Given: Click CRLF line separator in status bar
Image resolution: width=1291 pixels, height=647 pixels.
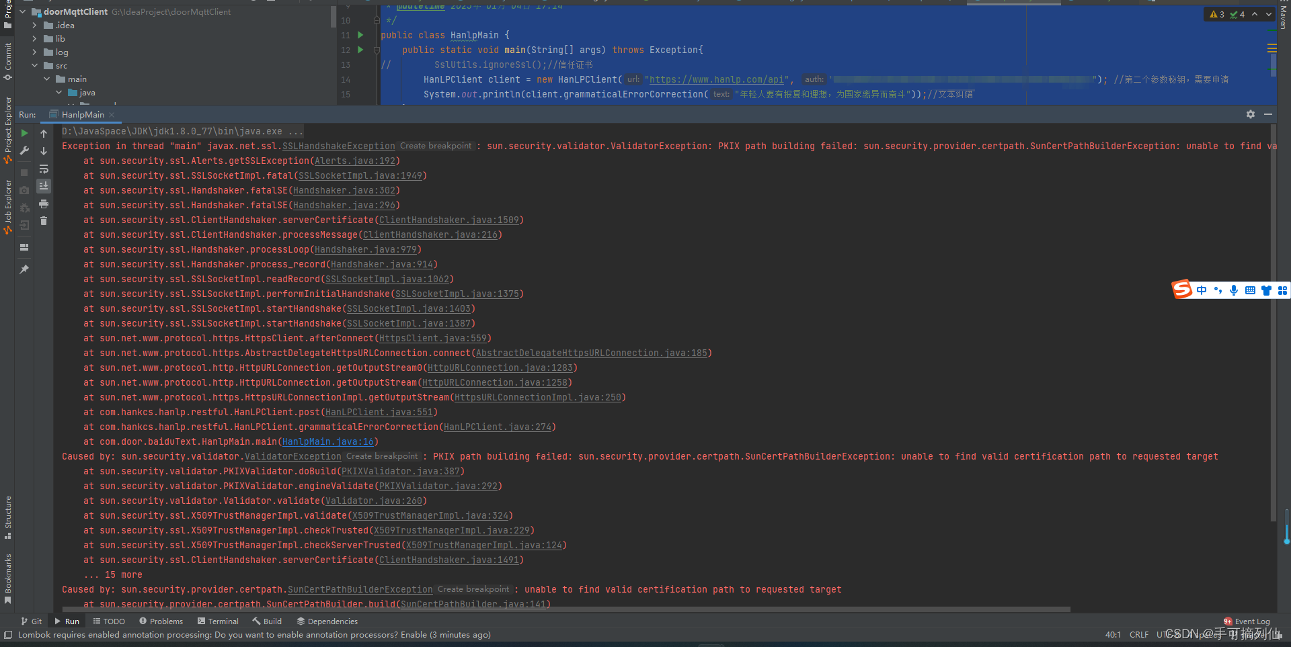Looking at the screenshot, I should (1139, 635).
